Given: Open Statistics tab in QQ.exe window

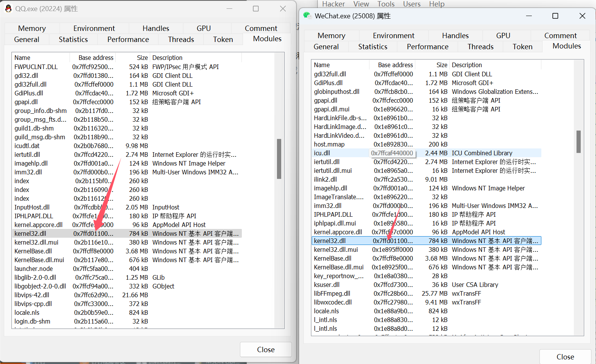Looking at the screenshot, I should (x=73, y=39).
